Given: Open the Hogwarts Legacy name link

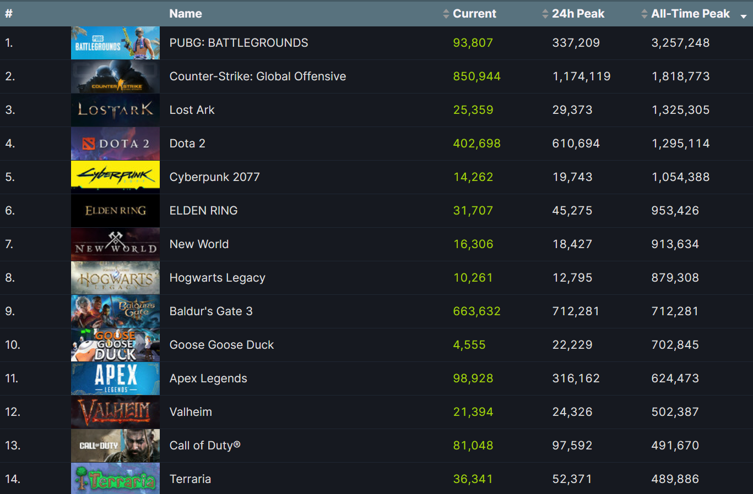Looking at the screenshot, I should [x=217, y=278].
